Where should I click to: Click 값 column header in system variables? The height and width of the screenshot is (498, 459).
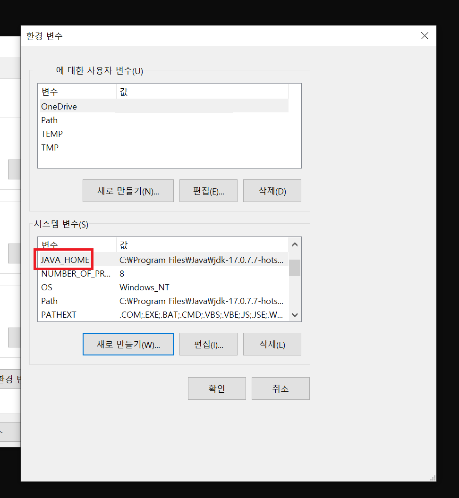tap(202, 245)
